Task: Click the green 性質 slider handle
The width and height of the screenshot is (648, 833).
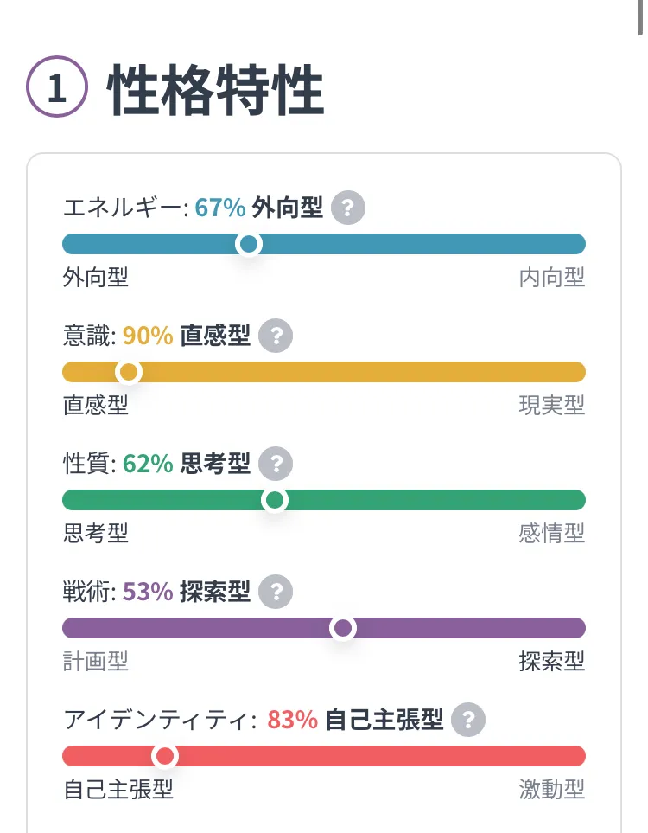Action: [275, 500]
